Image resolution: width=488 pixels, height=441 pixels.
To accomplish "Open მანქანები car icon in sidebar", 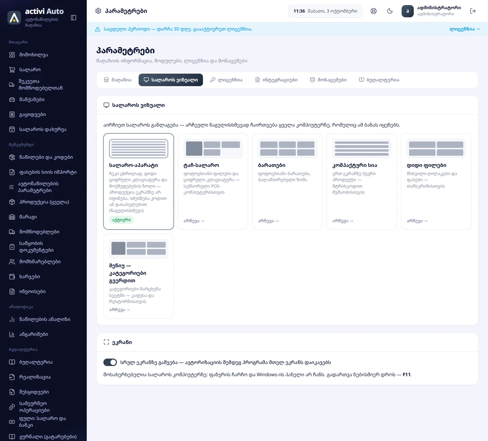I will point(12,99).
